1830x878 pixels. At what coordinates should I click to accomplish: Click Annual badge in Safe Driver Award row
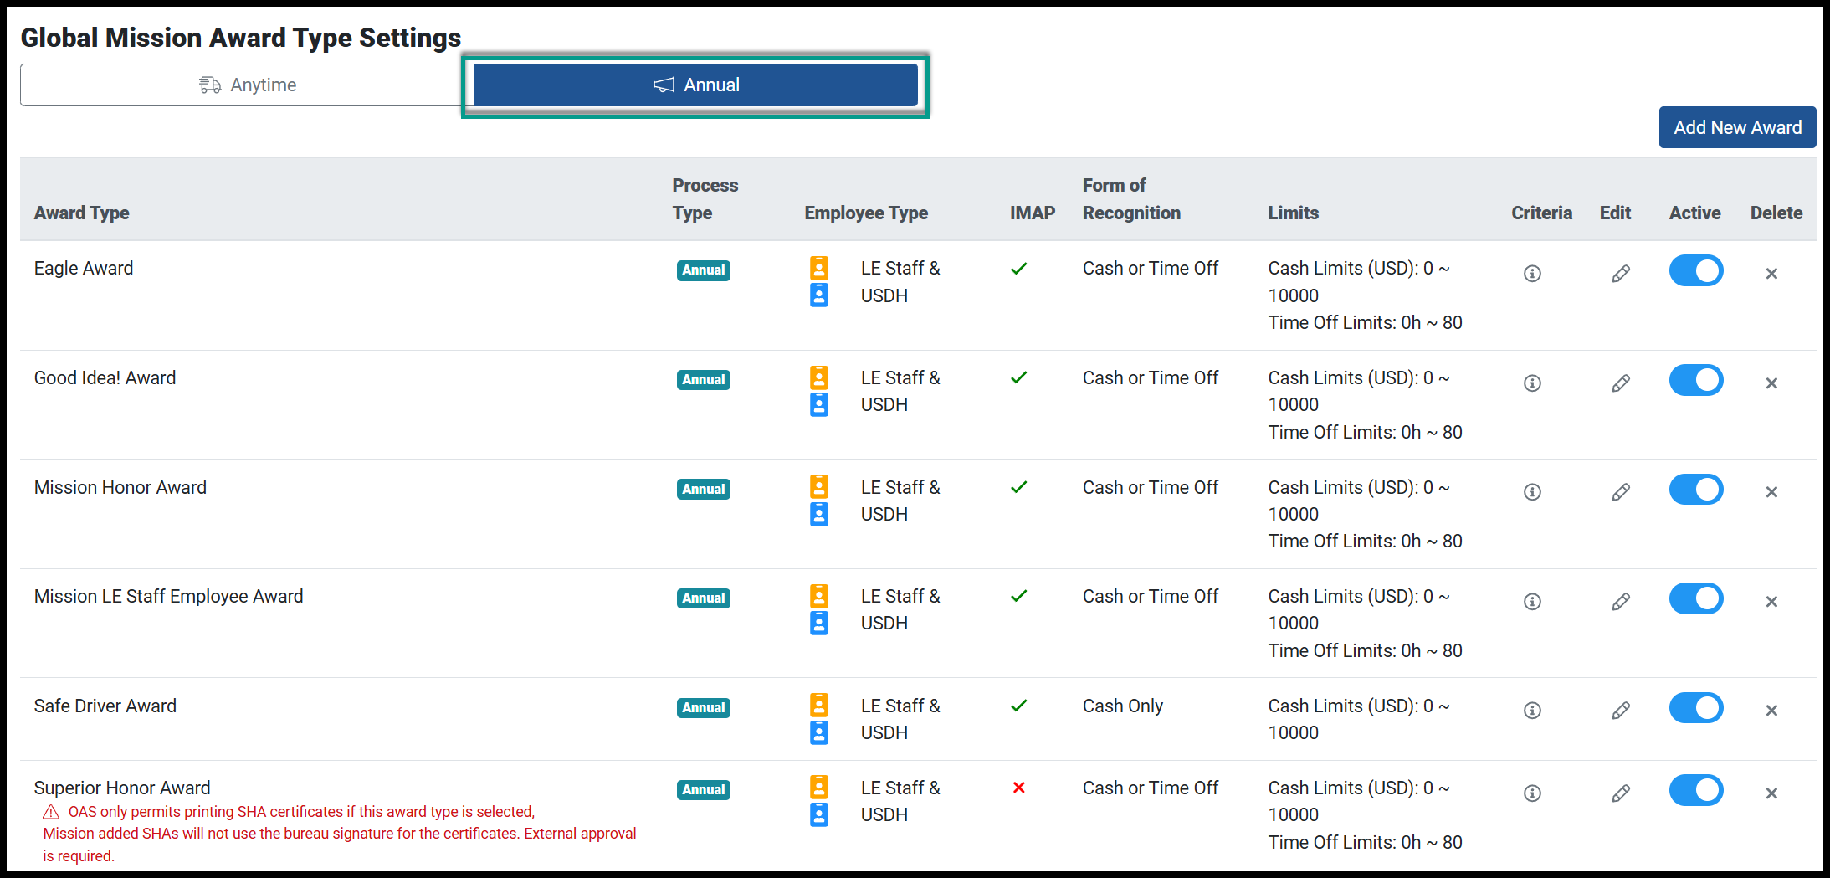(x=704, y=708)
